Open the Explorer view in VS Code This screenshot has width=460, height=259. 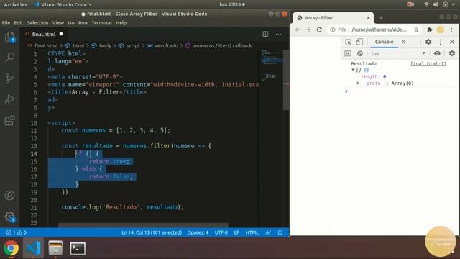tap(9, 37)
